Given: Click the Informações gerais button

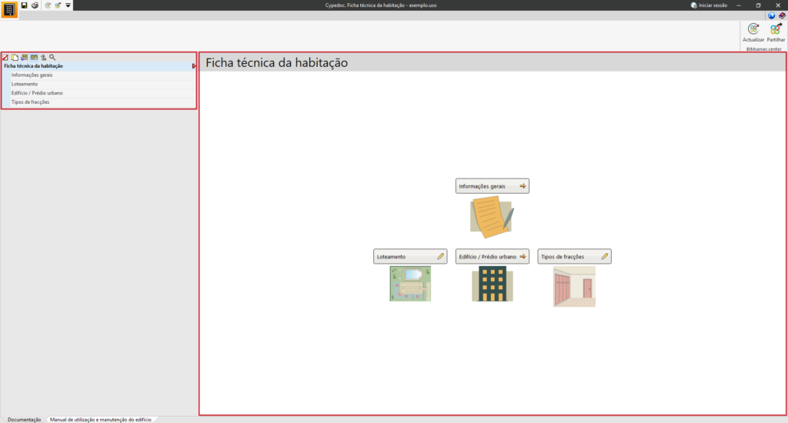Looking at the screenshot, I should pos(492,186).
